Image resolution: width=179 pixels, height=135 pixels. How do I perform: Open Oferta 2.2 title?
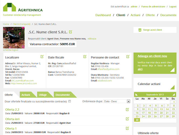(12, 110)
